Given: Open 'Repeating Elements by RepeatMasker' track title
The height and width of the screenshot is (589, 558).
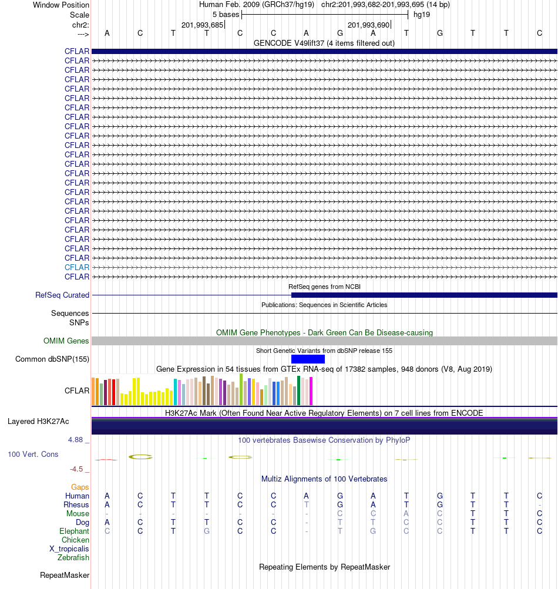Looking at the screenshot, I should coord(324,567).
